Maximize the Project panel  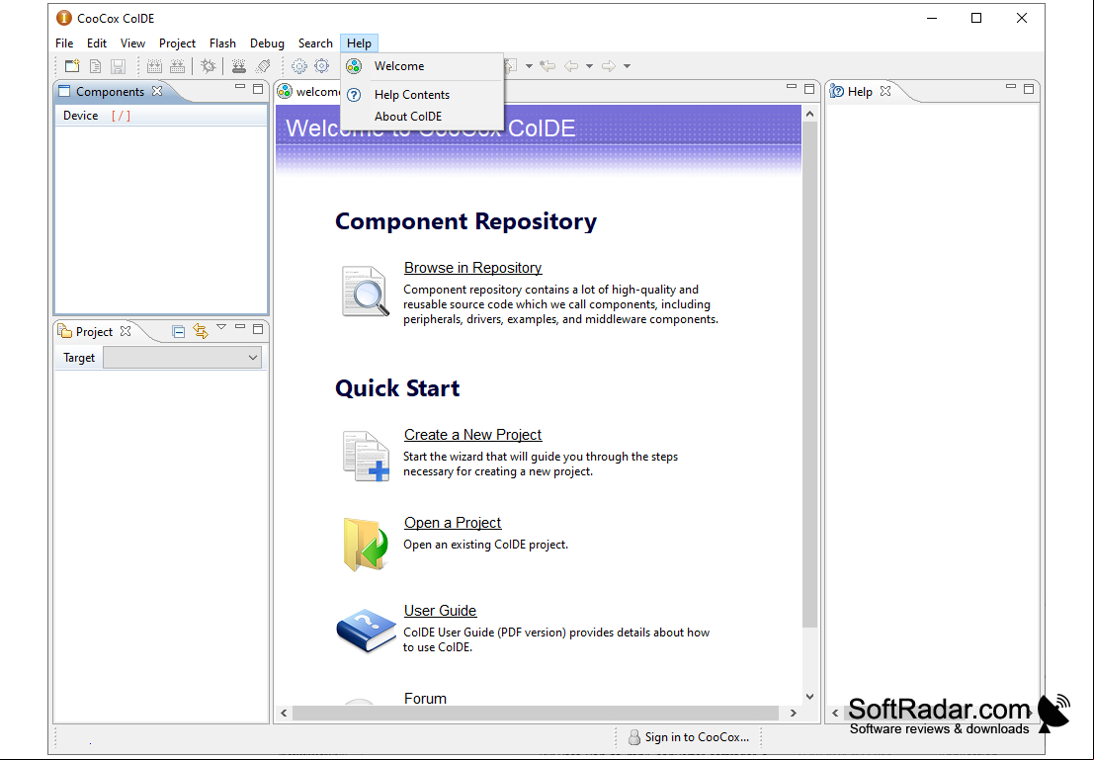click(x=258, y=329)
